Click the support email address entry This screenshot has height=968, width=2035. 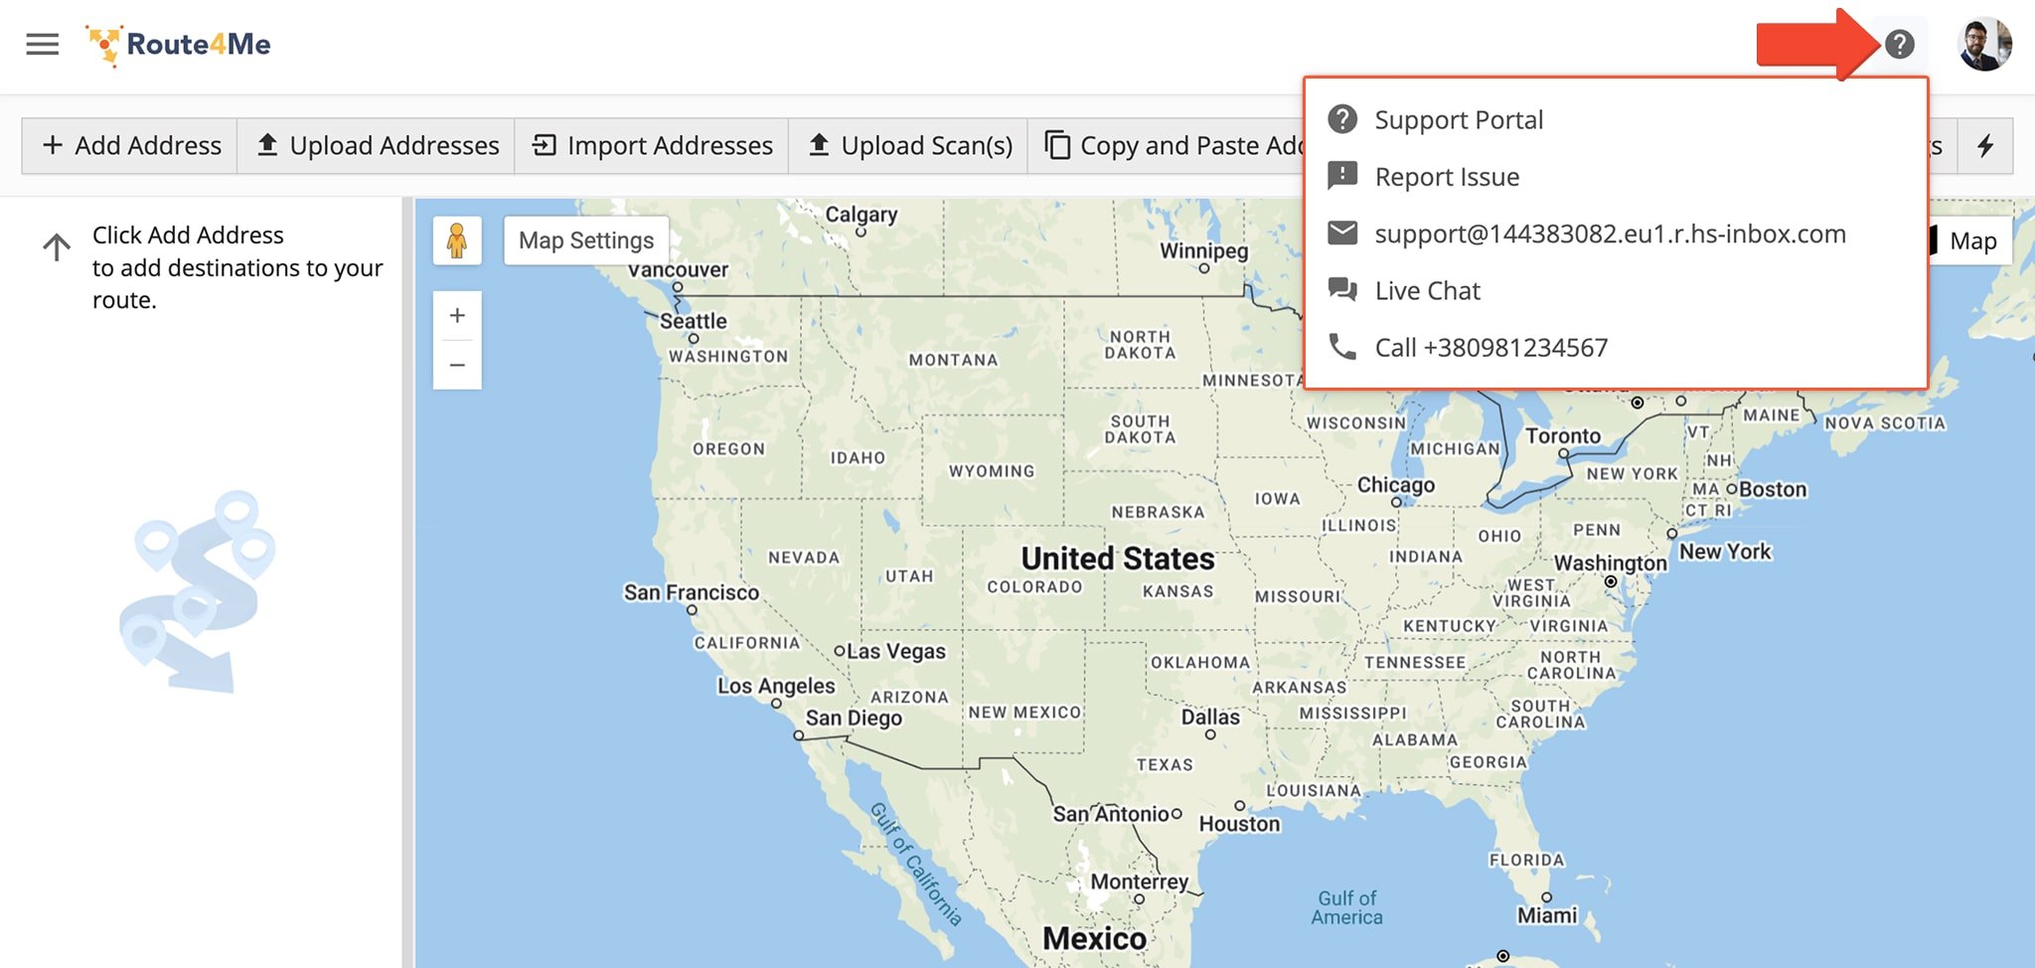click(x=1616, y=234)
